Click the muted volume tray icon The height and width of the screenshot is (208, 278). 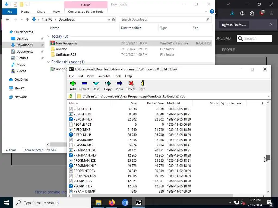tap(243, 203)
